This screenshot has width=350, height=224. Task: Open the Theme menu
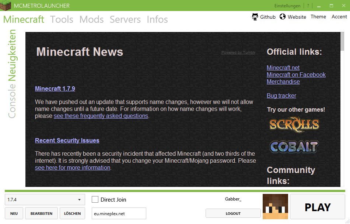click(x=318, y=17)
